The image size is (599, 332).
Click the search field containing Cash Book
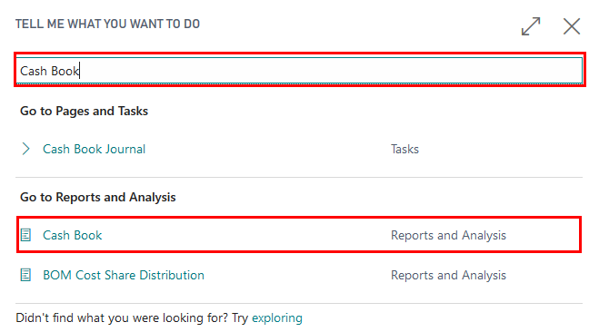300,71
